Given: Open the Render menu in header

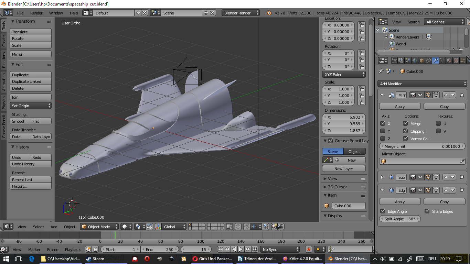Looking at the screenshot, I should (x=36, y=13).
